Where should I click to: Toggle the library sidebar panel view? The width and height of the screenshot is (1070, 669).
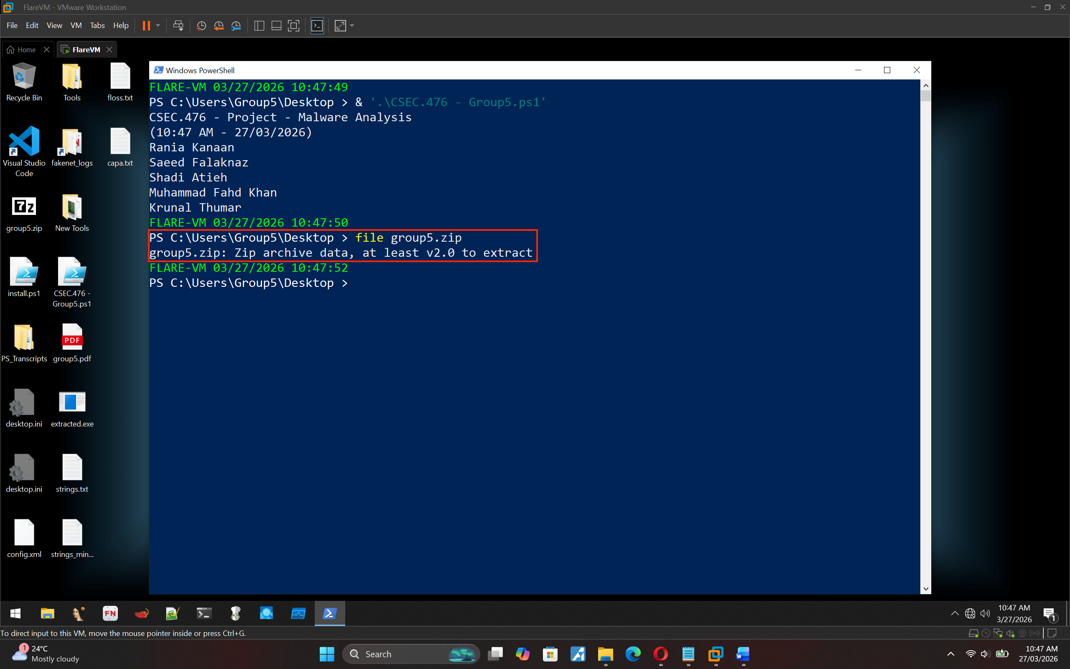(260, 26)
